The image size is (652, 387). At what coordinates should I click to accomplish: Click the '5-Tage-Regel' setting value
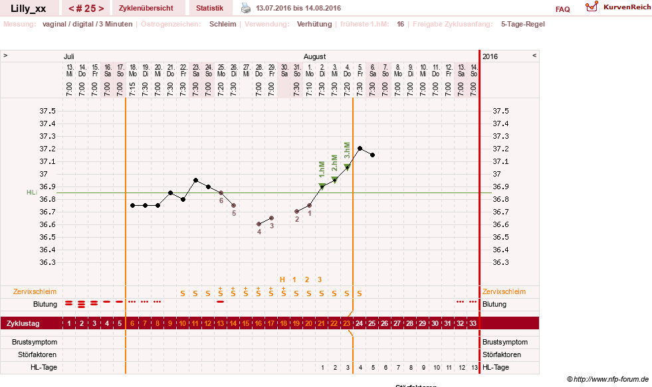pyautogui.click(x=522, y=24)
